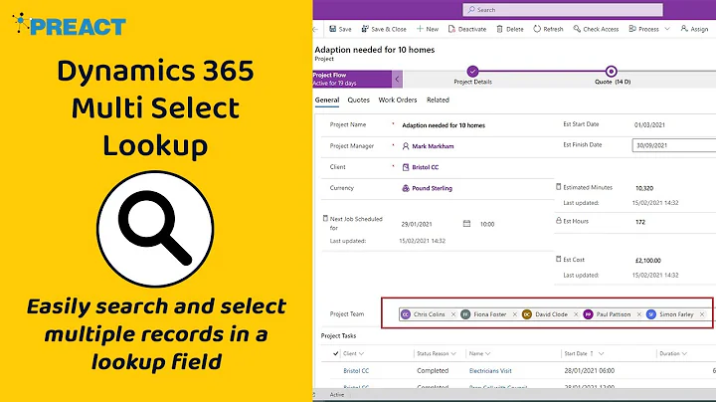Viewport: 716px width, 402px height.
Task: Remove Chris Colins from Project Team
Action: click(x=453, y=314)
